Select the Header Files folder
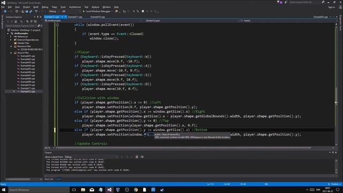 (23, 43)
